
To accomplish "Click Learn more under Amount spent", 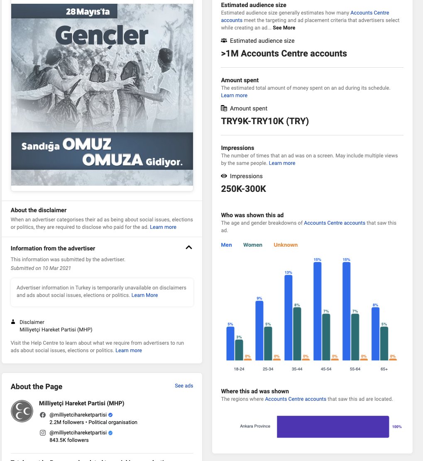I will point(234,95).
